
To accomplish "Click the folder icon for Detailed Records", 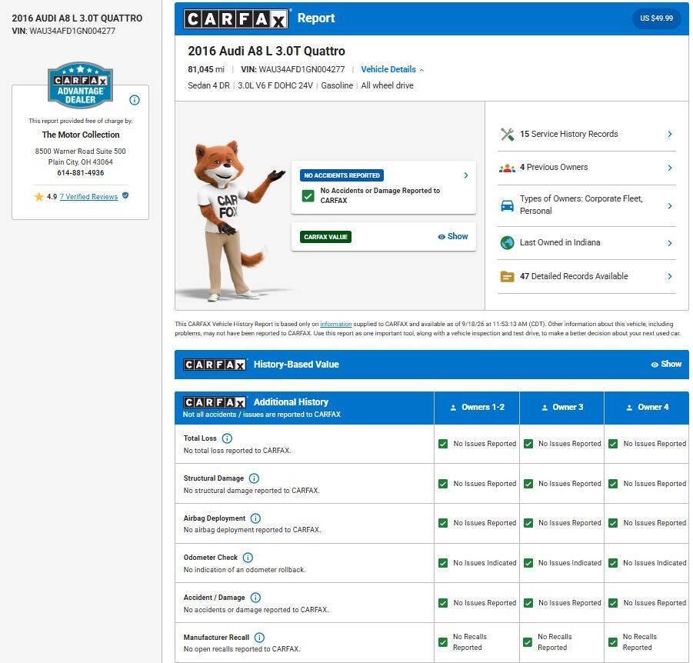I will click(507, 277).
